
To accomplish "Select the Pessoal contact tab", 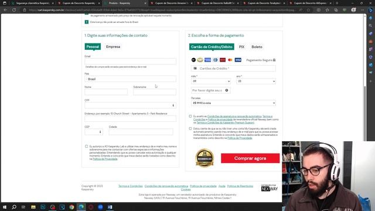I will tap(93, 47).
